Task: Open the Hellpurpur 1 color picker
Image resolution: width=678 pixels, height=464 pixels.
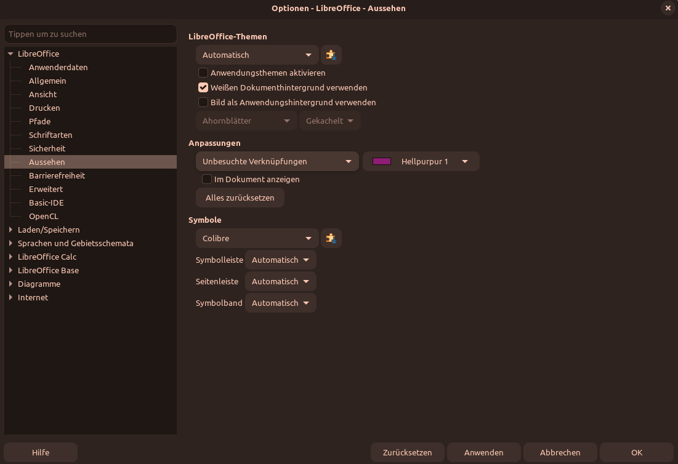Action: click(421, 161)
